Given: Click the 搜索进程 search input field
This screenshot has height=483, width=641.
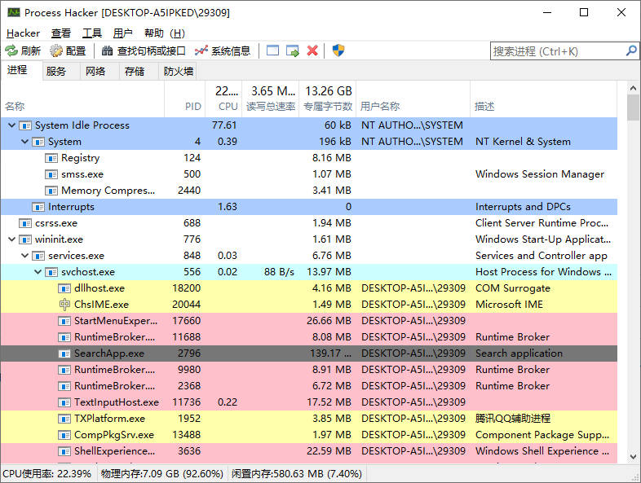Looking at the screenshot, I should pos(557,50).
